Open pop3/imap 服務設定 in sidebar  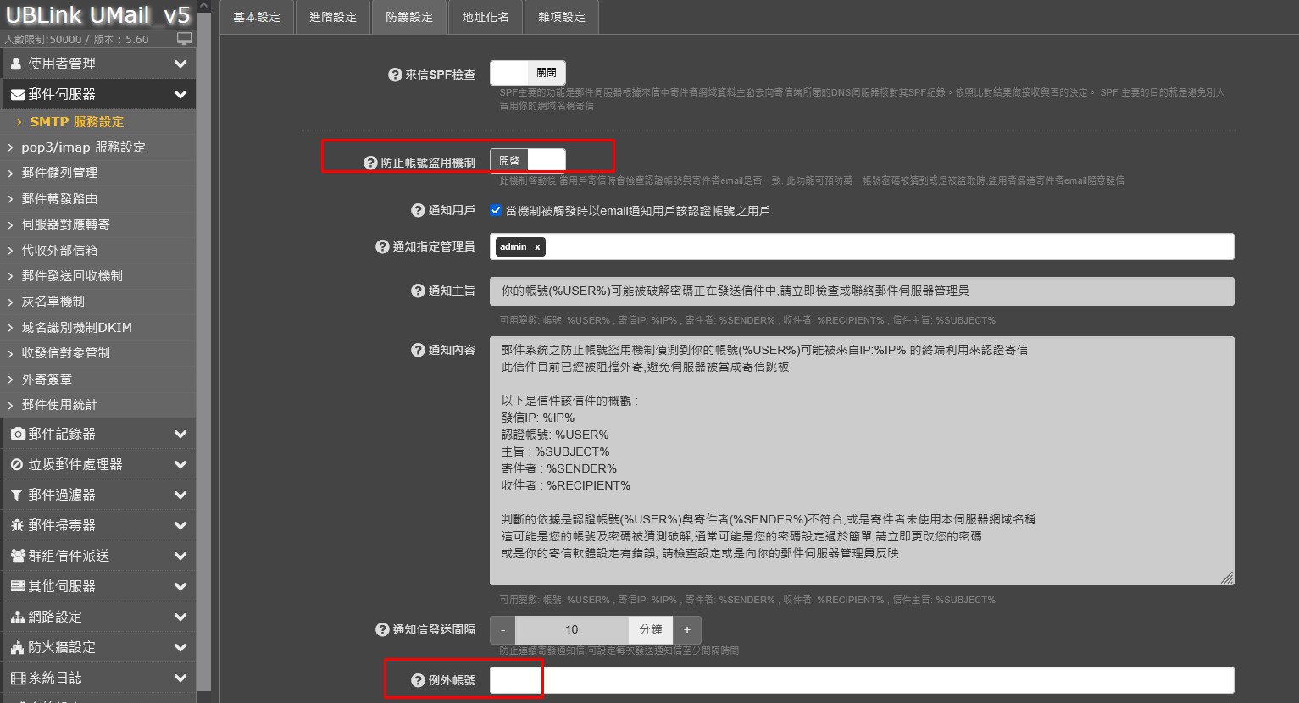(x=83, y=147)
